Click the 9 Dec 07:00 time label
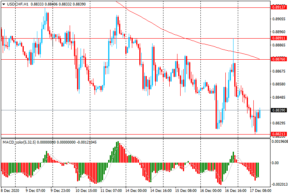Image resolution: width=288 pixels, height=195 pixels. point(36,191)
